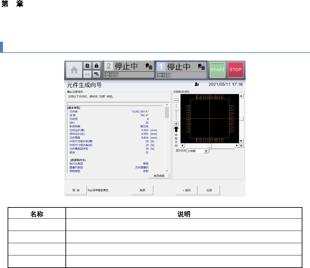The height and width of the screenshot is (268, 310).
Task: Go to the Home screen icon
Action: pyautogui.click(x=74, y=70)
